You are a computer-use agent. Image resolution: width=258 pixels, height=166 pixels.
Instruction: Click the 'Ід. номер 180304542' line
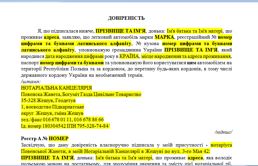[65, 126]
